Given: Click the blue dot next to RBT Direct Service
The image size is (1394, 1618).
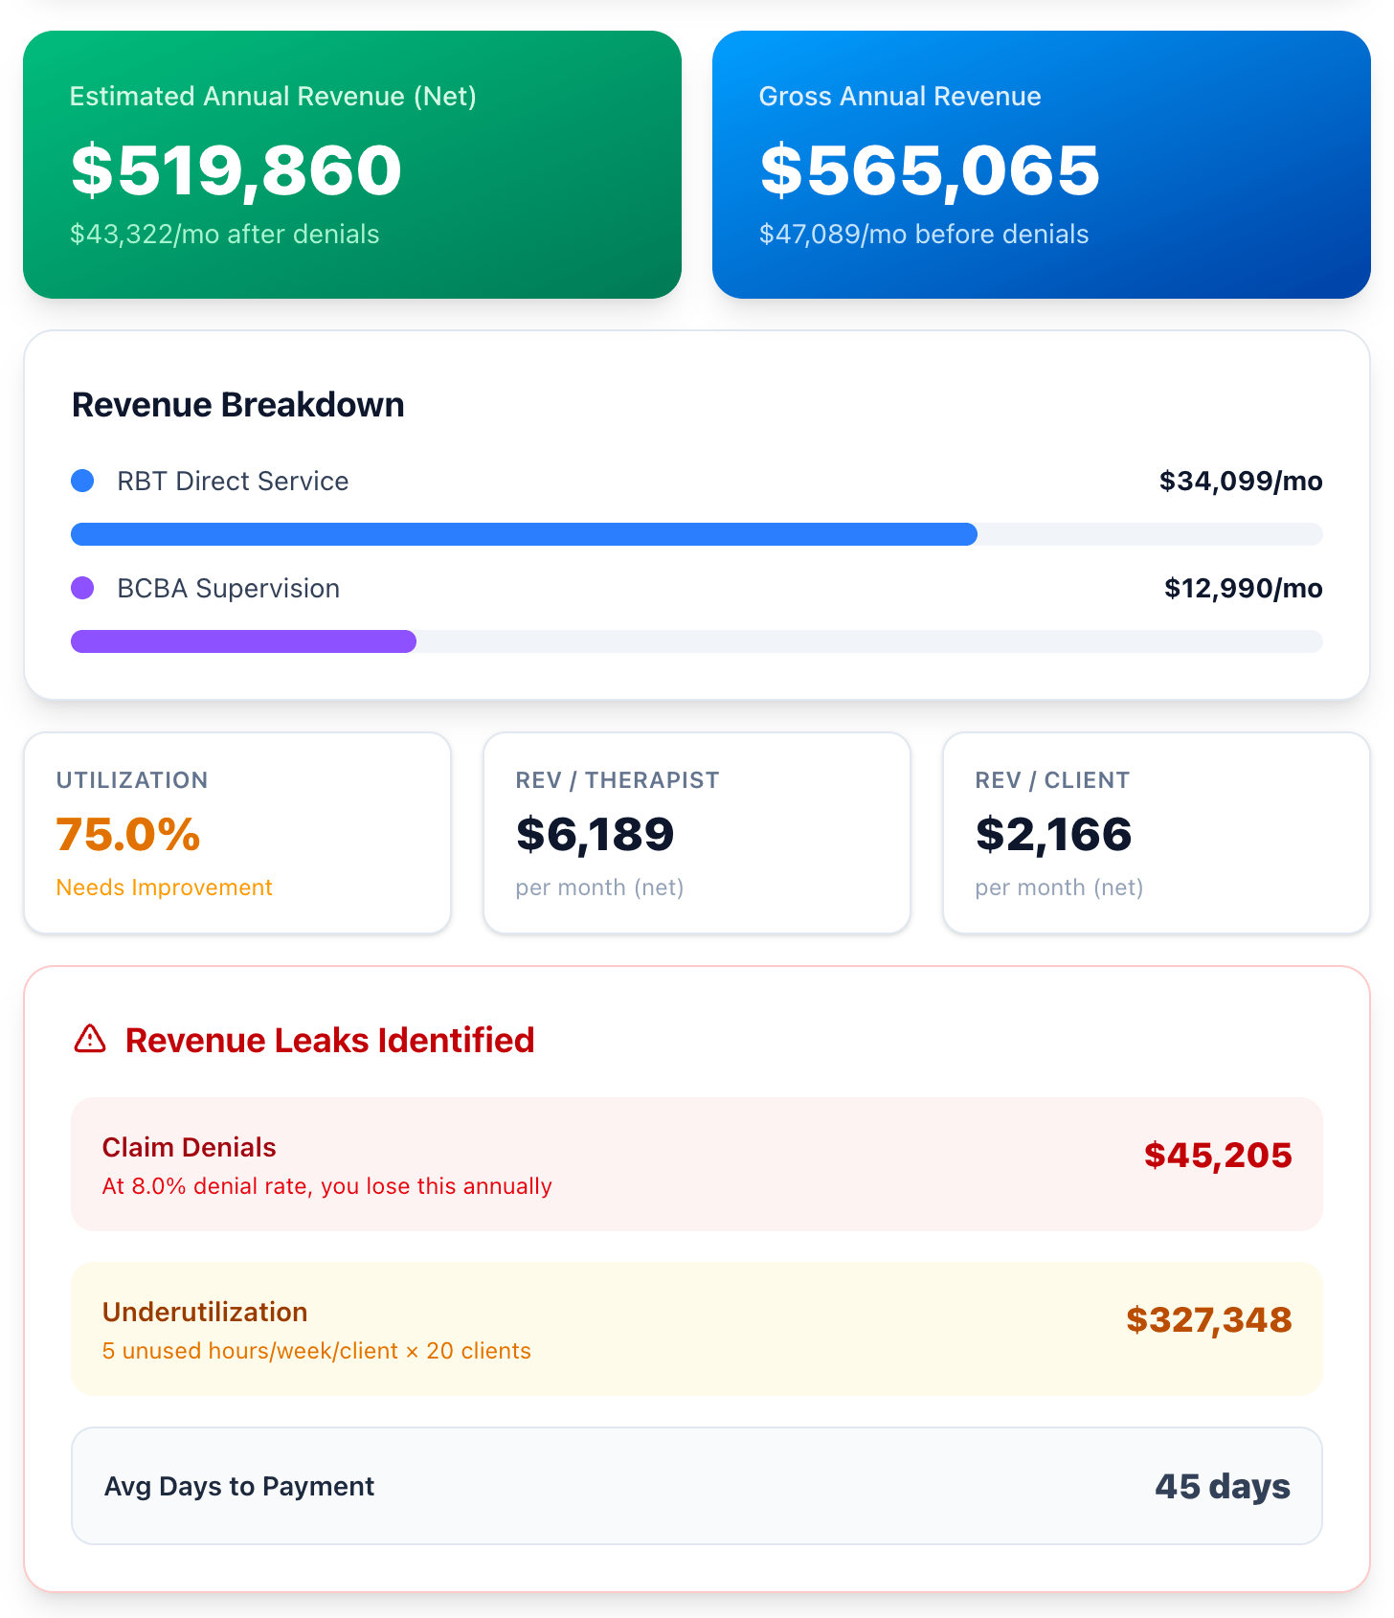Looking at the screenshot, I should (x=82, y=481).
